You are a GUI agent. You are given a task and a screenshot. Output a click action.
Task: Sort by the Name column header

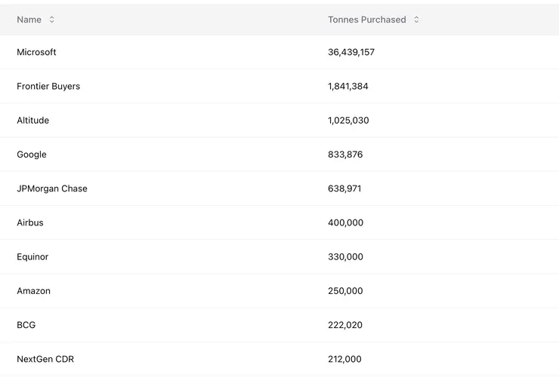tap(29, 20)
